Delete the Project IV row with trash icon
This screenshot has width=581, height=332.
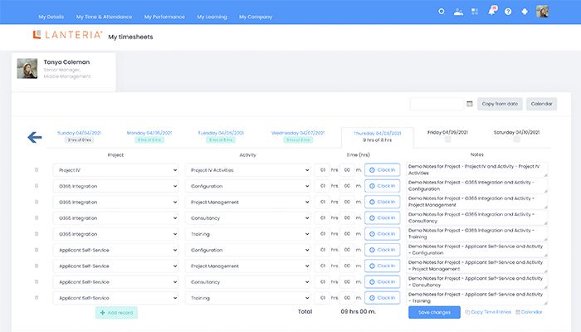37,170
